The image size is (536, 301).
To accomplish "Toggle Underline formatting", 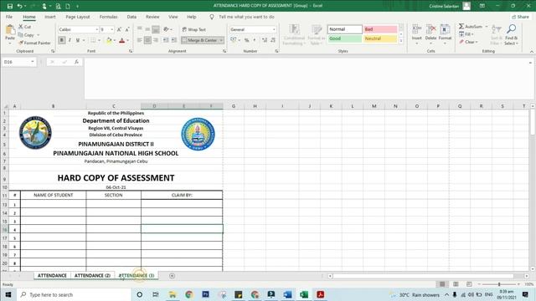I will [78, 40].
